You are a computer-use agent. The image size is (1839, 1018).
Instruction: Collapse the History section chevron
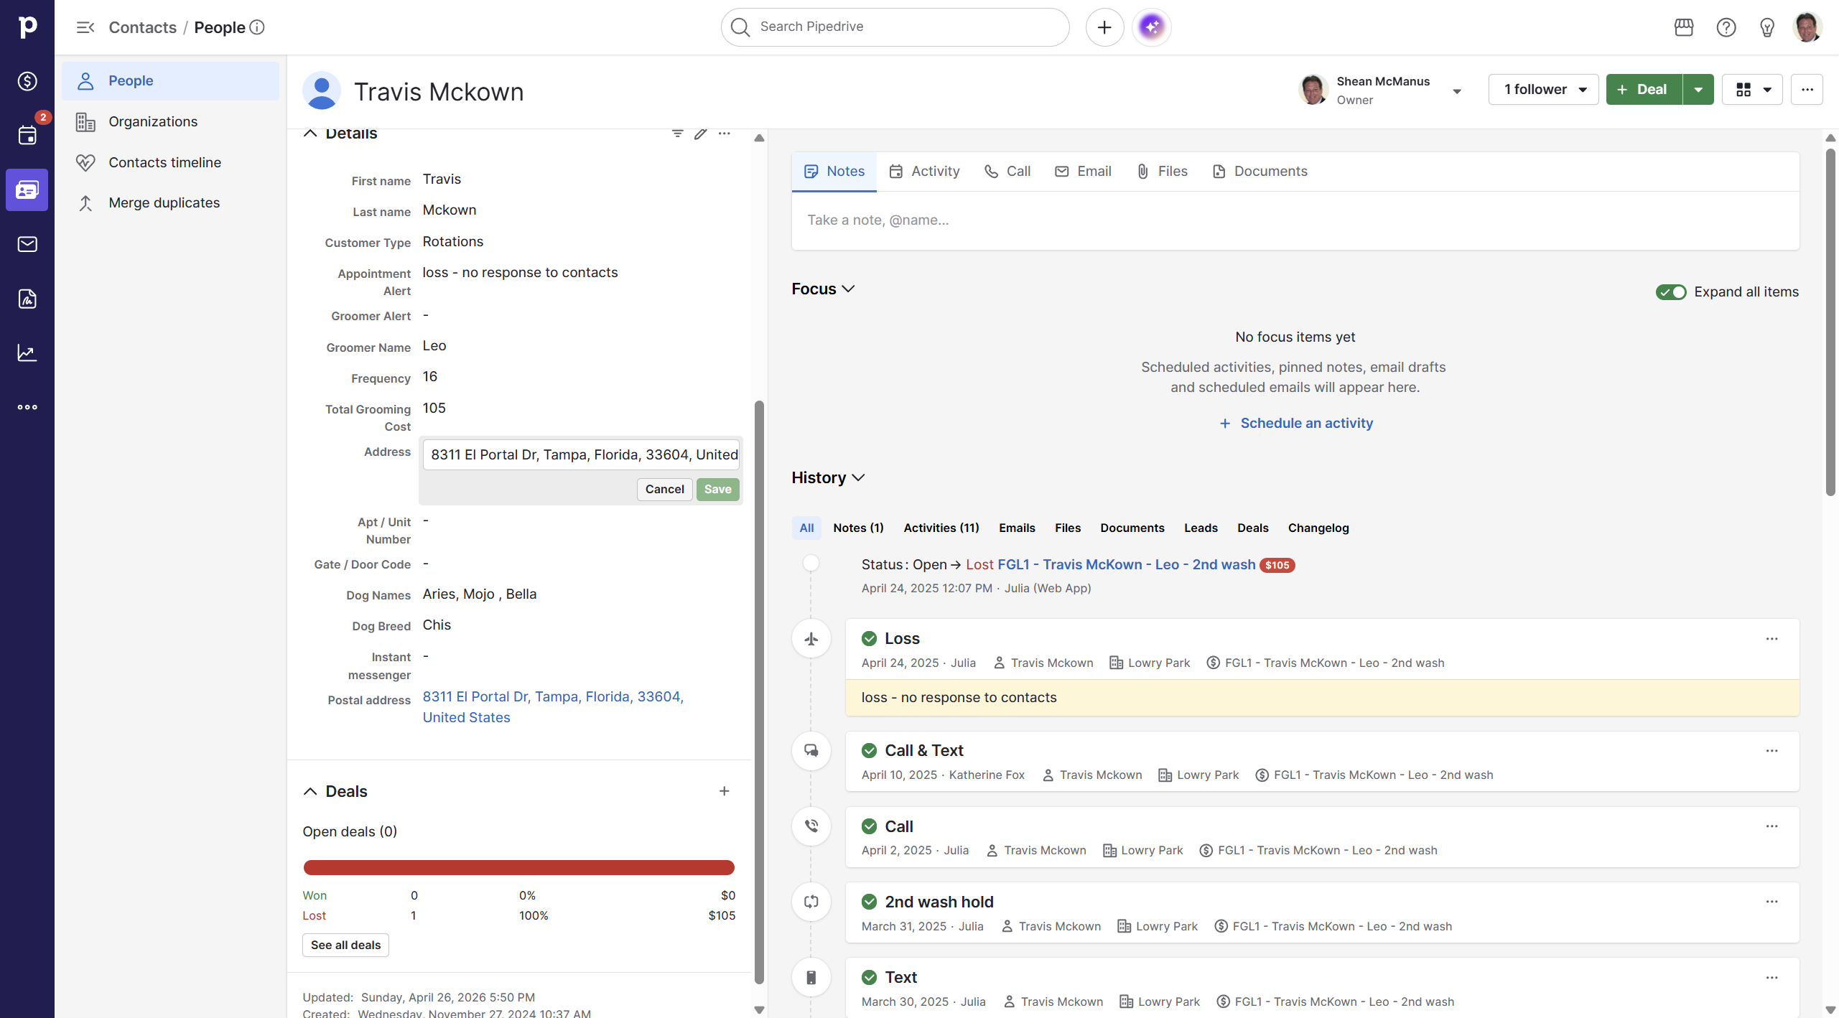coord(858,477)
